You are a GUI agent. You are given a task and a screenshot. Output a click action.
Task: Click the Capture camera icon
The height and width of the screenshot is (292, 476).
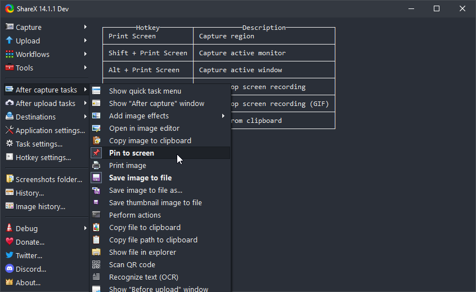click(10, 26)
